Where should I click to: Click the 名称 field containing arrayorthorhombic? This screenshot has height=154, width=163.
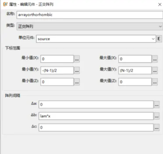pyautogui.click(x=89, y=15)
